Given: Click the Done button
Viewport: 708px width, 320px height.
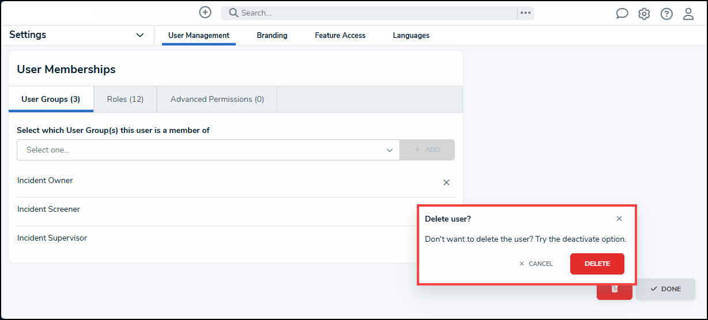Looking at the screenshot, I should pos(665,289).
